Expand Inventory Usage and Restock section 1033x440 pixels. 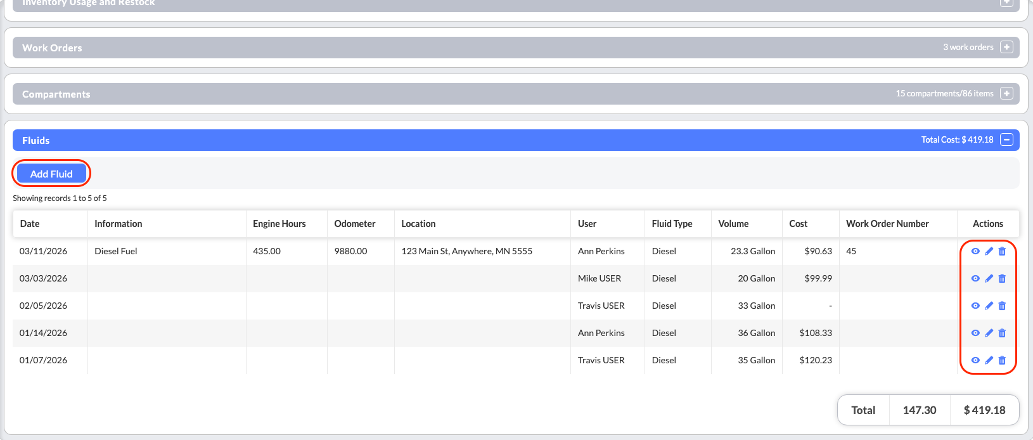1006,3
